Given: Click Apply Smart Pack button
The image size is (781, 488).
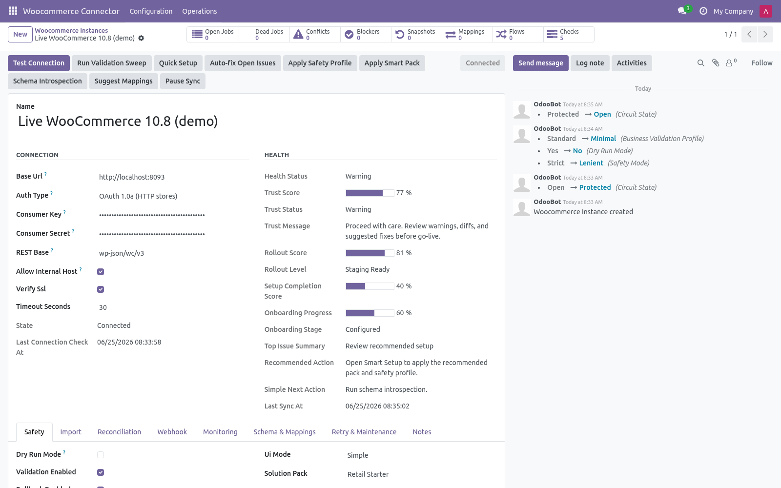Looking at the screenshot, I should [392, 63].
